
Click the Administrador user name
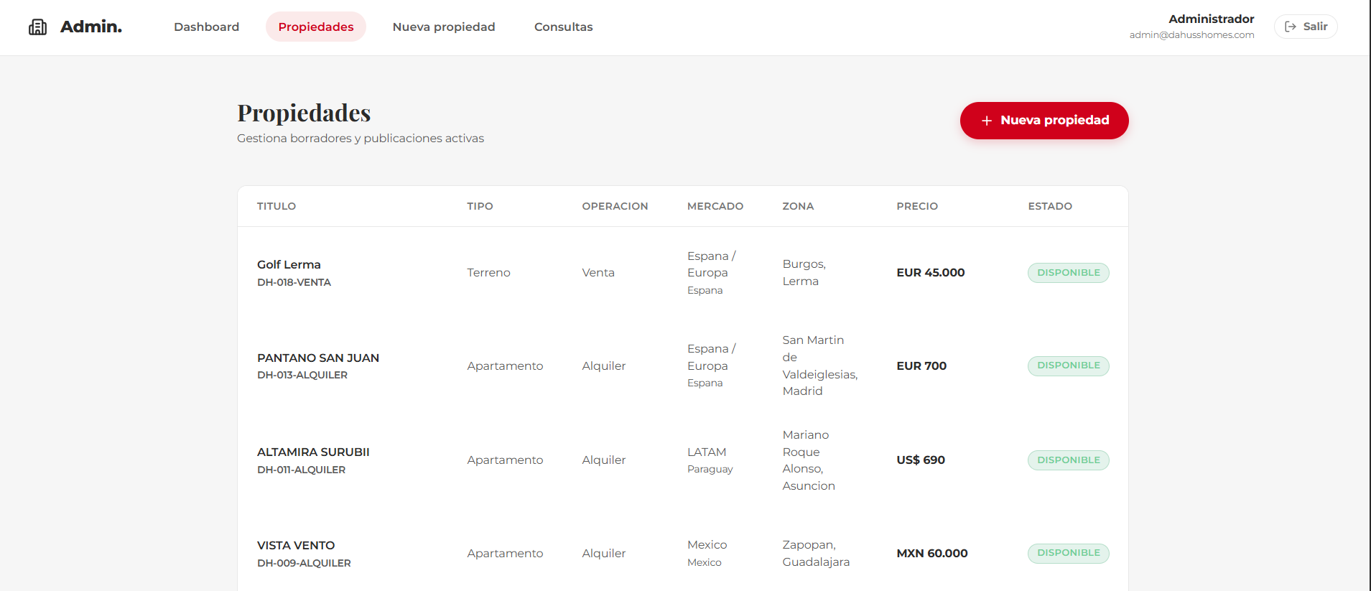click(x=1211, y=19)
